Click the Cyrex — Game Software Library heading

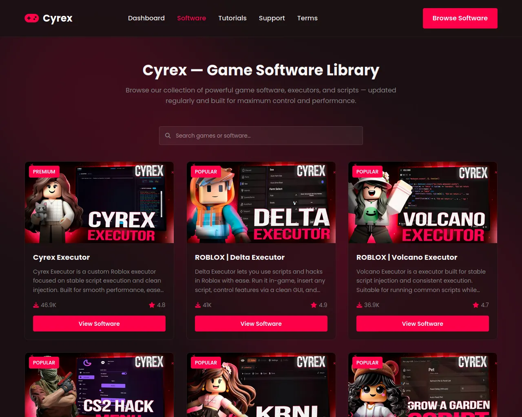tap(261, 70)
